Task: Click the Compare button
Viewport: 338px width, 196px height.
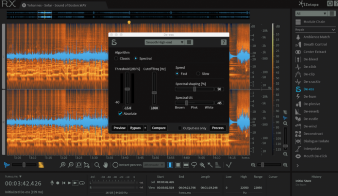Action: tap(159, 128)
